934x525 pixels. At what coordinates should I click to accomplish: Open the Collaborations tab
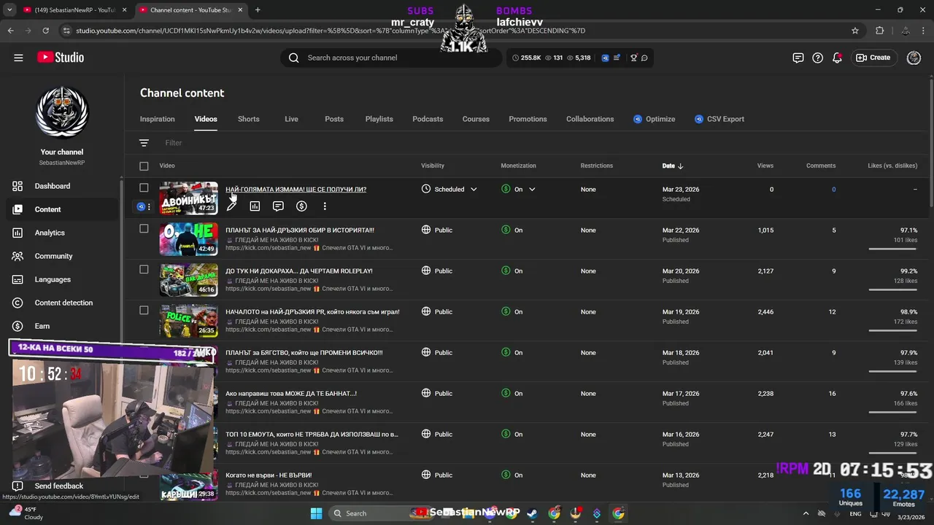tap(590, 119)
